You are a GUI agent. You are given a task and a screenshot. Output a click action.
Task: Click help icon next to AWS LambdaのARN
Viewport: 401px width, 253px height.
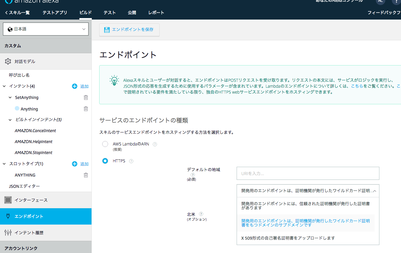point(155,144)
